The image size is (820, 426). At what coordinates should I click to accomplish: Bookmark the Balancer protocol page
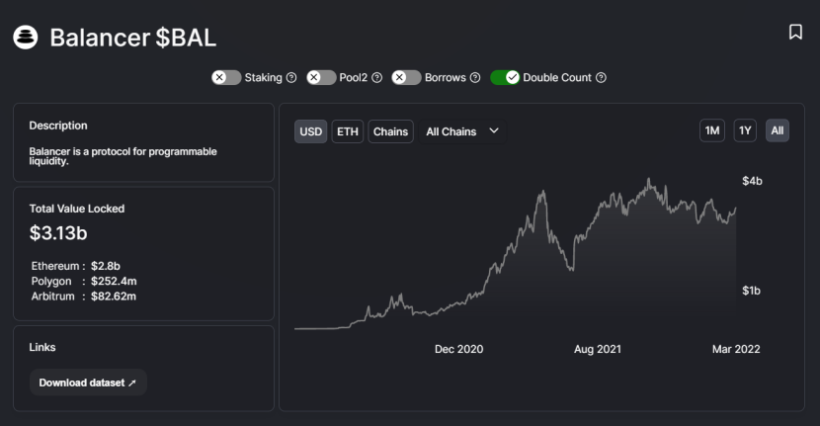[x=795, y=33]
